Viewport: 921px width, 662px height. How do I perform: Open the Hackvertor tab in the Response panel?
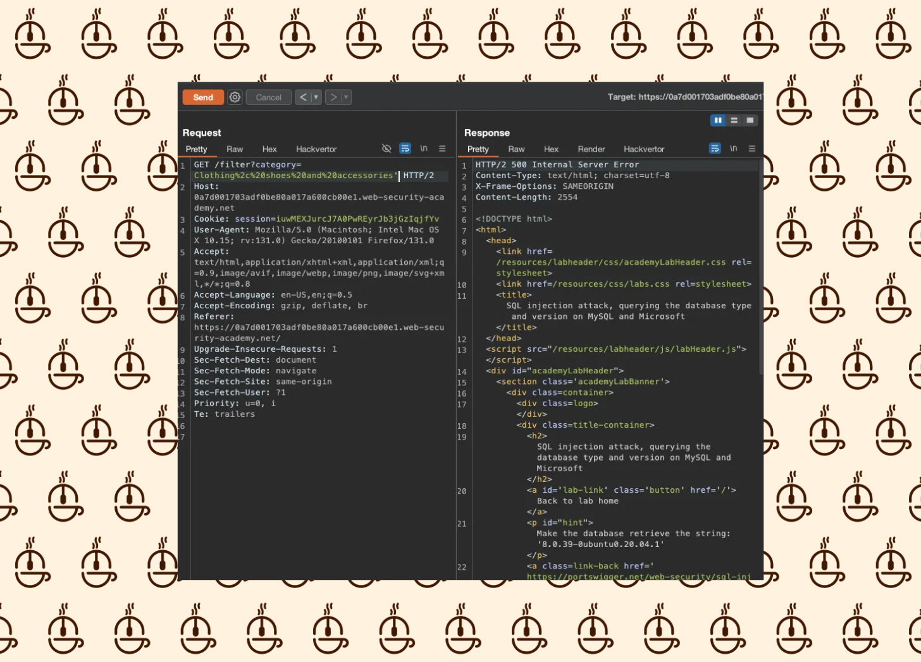pos(644,149)
